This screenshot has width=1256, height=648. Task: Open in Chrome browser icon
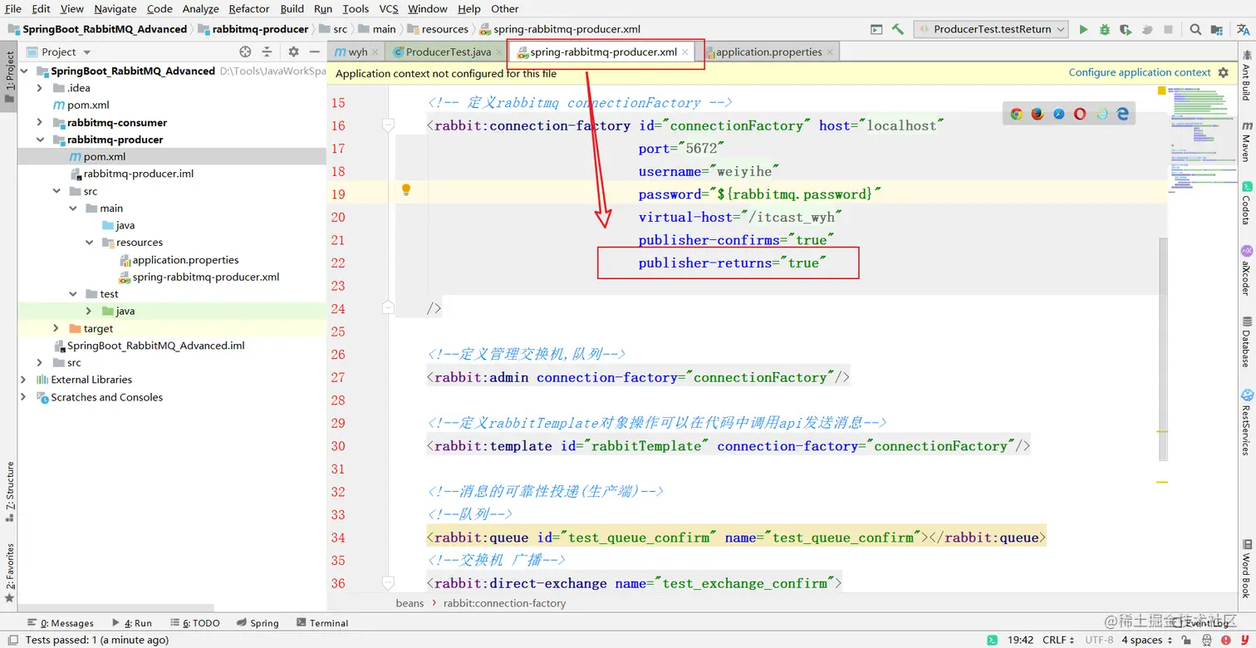[1016, 114]
